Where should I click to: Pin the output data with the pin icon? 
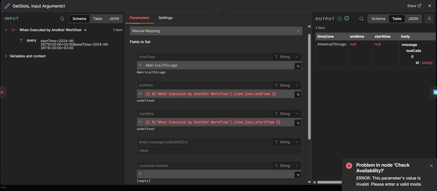coord(429,19)
